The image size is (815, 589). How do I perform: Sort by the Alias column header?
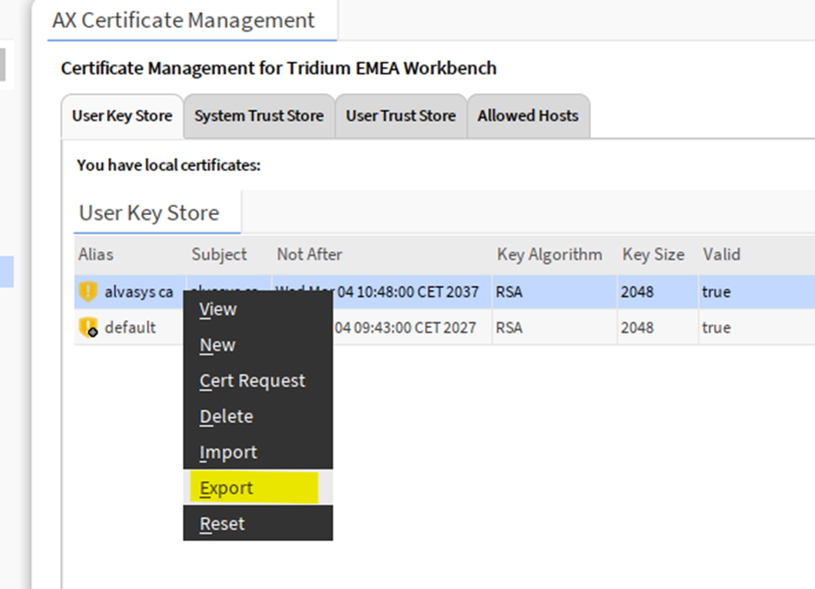[x=96, y=255]
